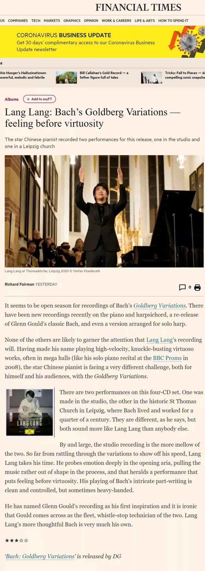Screen dimensions: 205x571
Task: Click author name Richard Fairman
Action: (19, 284)
